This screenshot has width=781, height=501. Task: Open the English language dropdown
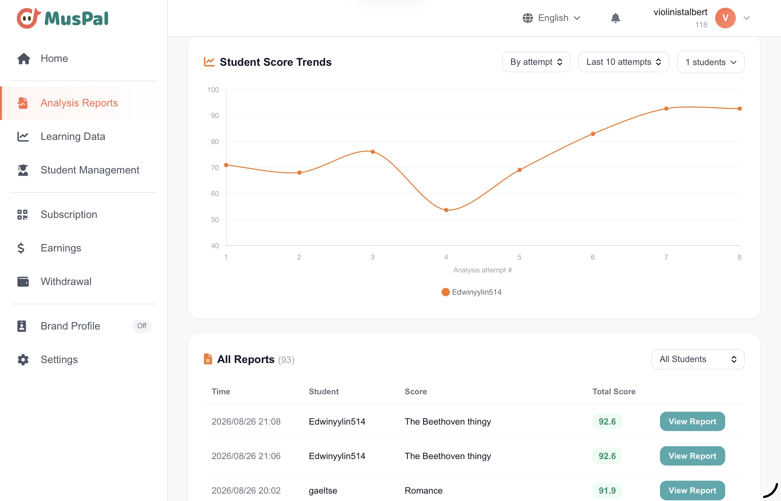pyautogui.click(x=552, y=18)
